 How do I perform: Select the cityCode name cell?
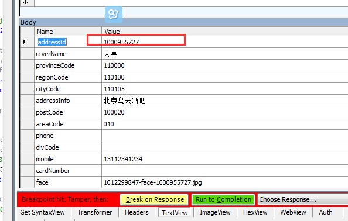point(68,89)
